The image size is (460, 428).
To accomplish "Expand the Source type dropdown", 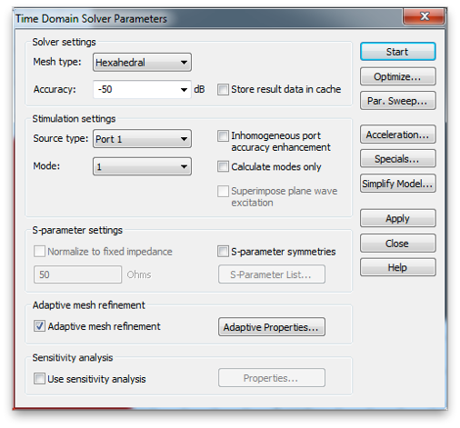I will point(142,139).
